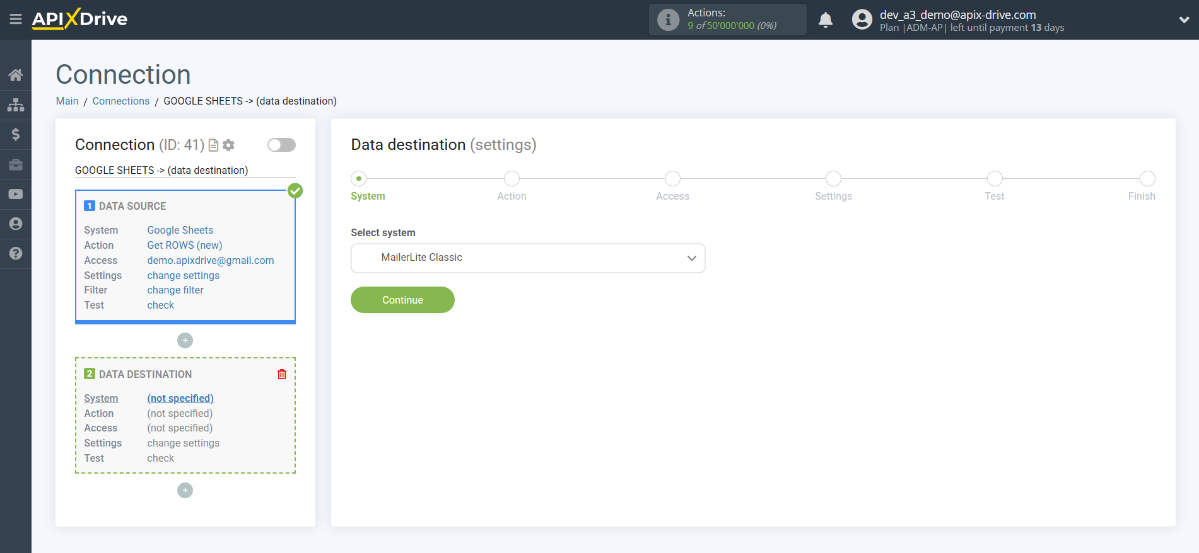
Task: Click System (not specified) link in Data Destination
Action: tap(180, 398)
